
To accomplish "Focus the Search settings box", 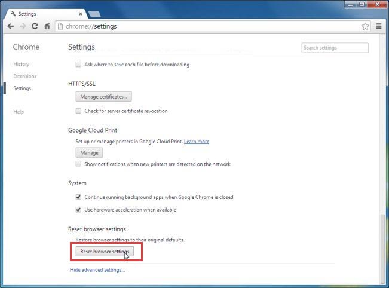I will click(x=335, y=48).
